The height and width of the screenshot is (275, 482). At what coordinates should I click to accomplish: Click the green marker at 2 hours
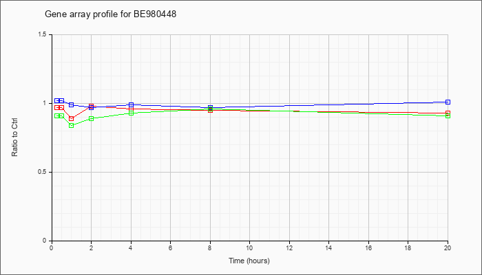[x=92, y=118]
